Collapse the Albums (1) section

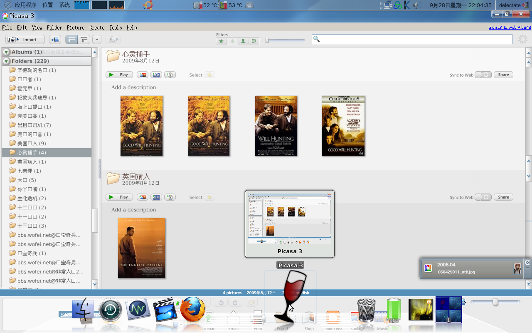(6, 52)
